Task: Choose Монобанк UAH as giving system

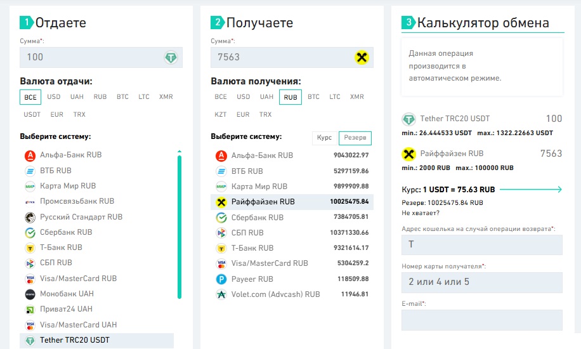Action: coord(96,294)
